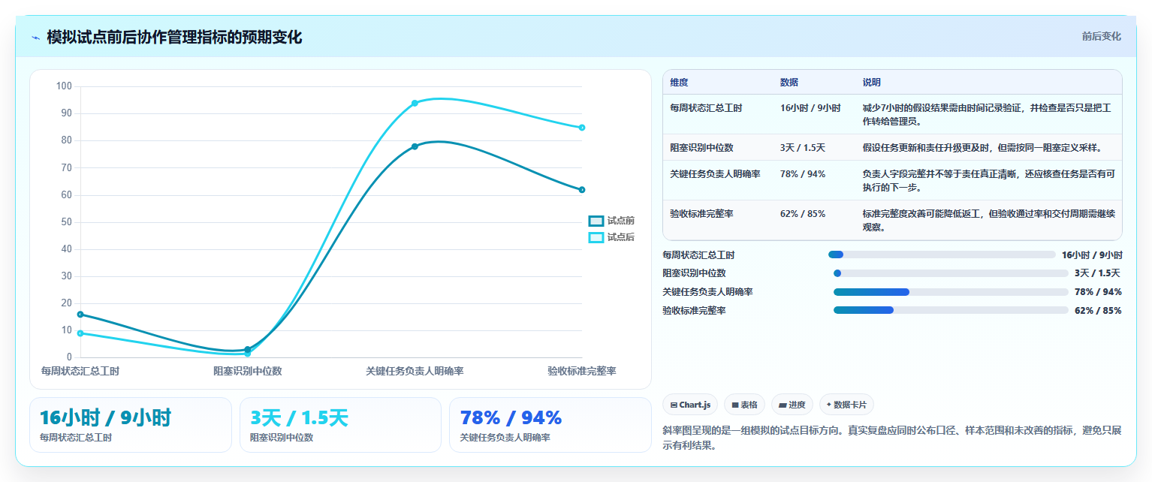This screenshot has width=1152, height=482.
Task: Click table cell 62% / 85%
Action: pyautogui.click(x=803, y=214)
